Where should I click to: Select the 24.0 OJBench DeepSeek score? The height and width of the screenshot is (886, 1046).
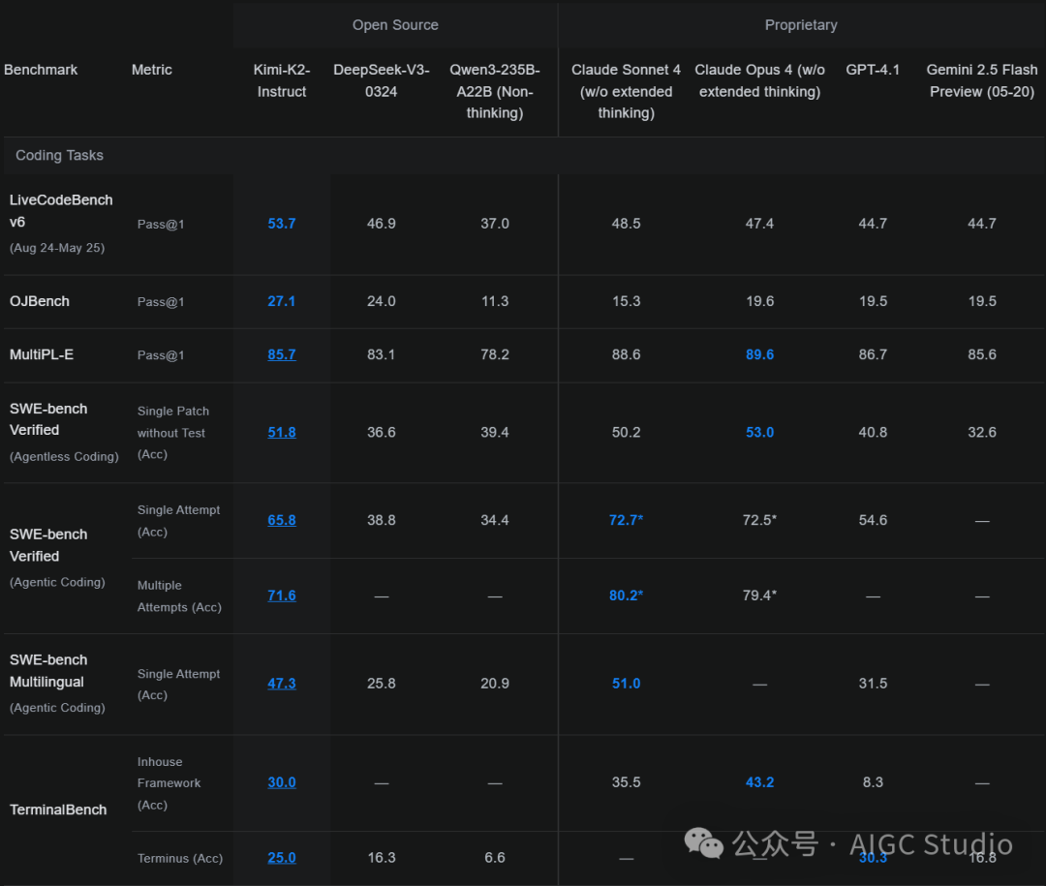click(381, 301)
